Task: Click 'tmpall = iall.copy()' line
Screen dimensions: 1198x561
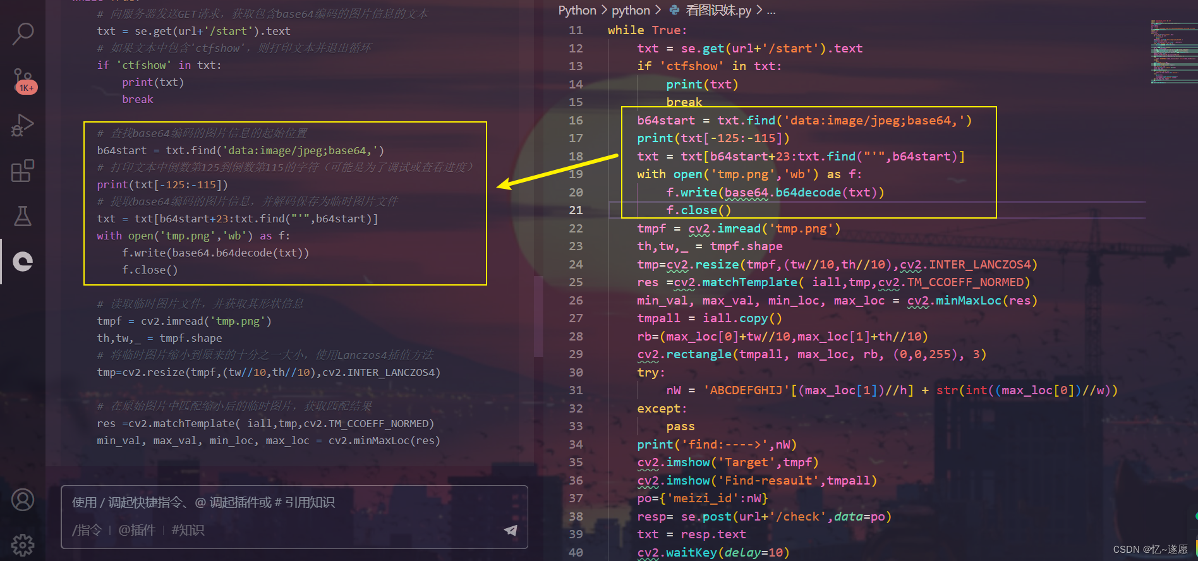Action: (710, 318)
